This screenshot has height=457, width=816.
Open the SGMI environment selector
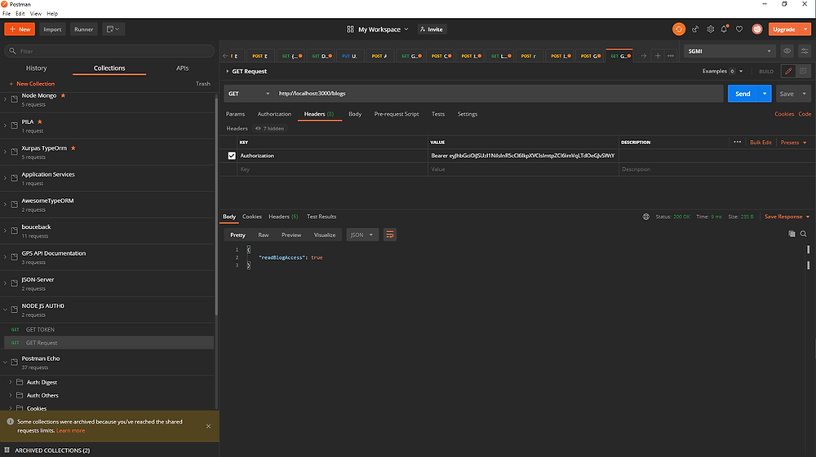coord(729,51)
